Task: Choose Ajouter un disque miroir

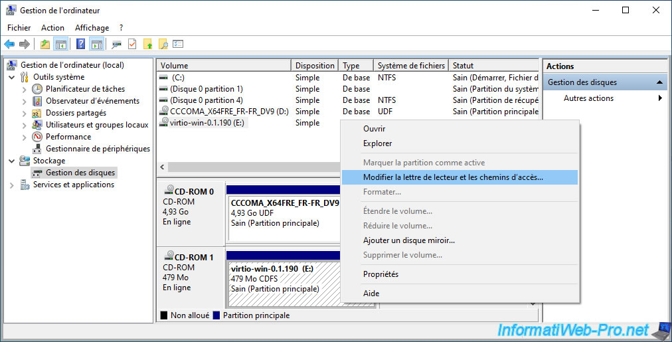Action: coord(460,240)
